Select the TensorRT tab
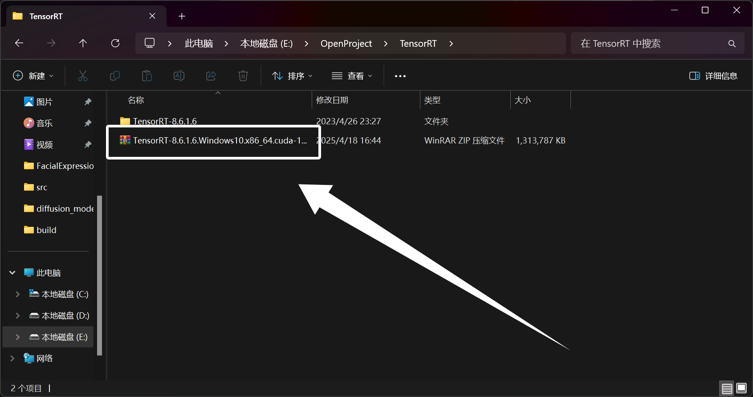Viewport: 753px width, 397px height. [x=87, y=16]
